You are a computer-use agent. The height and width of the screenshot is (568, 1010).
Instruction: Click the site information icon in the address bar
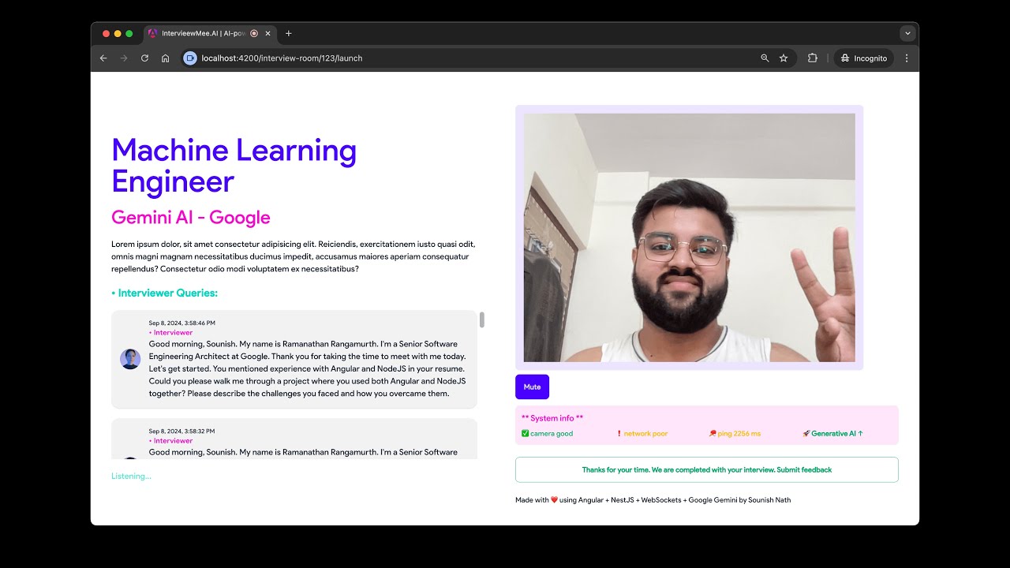[189, 58]
